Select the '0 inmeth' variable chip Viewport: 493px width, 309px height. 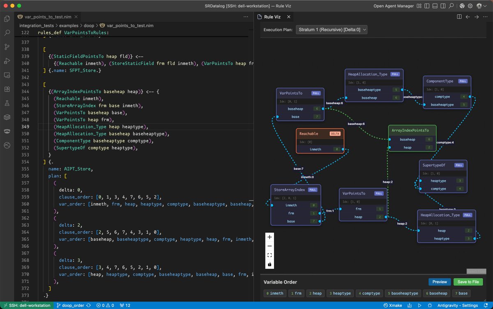coord(275,293)
